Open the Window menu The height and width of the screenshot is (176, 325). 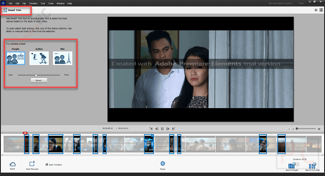click(61, 4)
